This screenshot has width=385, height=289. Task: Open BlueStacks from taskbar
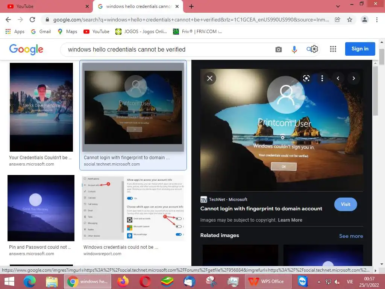pyautogui.click(x=167, y=281)
